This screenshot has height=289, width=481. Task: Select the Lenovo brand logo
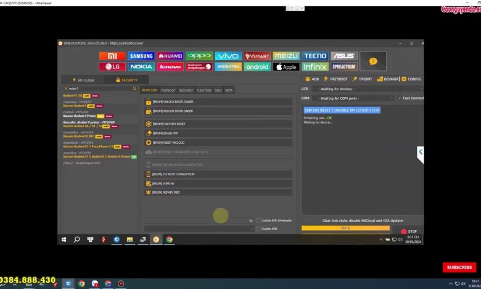click(170, 66)
